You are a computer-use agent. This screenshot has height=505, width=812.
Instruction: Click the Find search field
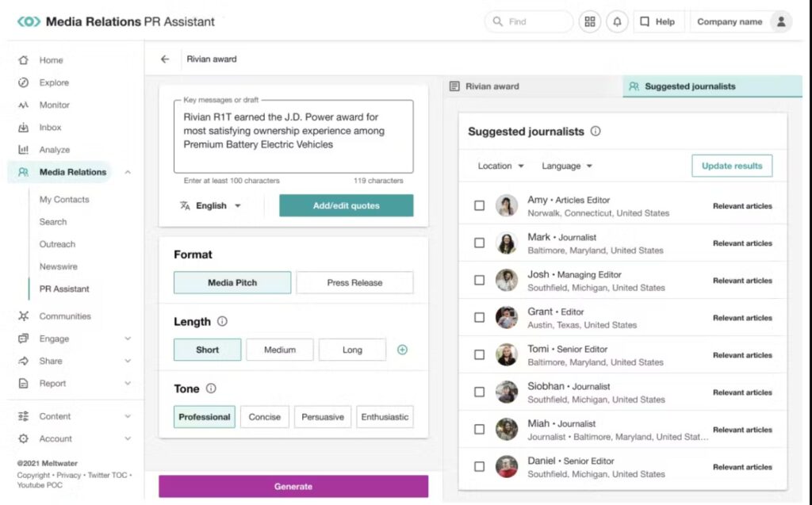click(x=529, y=21)
